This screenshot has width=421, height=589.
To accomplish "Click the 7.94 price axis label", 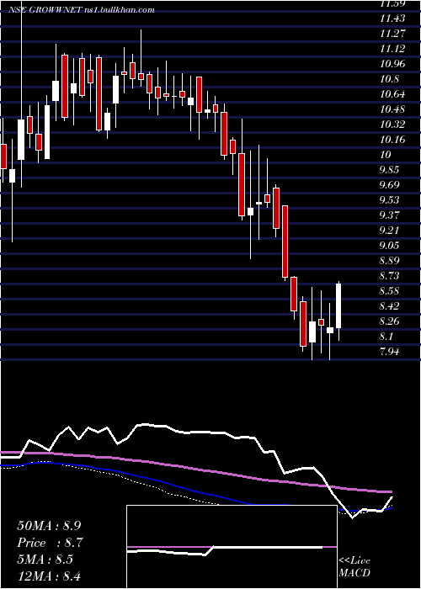I will tap(389, 351).
